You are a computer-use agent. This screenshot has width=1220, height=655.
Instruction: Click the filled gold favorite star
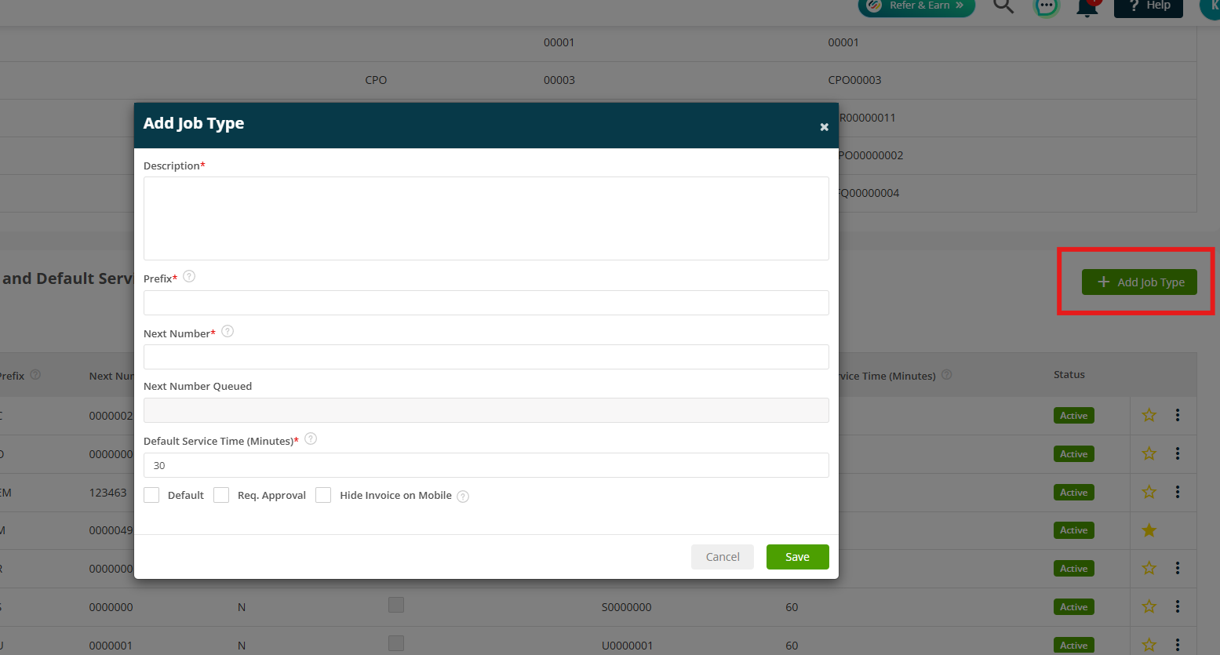pyautogui.click(x=1149, y=530)
